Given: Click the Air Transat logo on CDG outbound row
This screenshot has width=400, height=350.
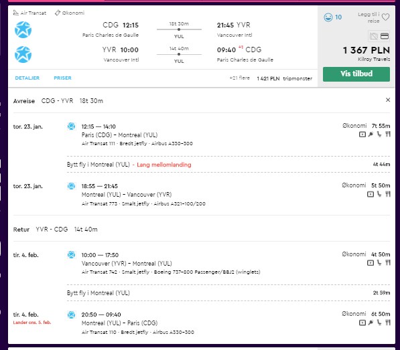Looking at the screenshot, I should click(x=23, y=30).
